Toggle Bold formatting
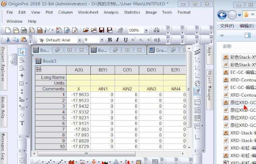The image size is (256, 164). click(110, 40)
